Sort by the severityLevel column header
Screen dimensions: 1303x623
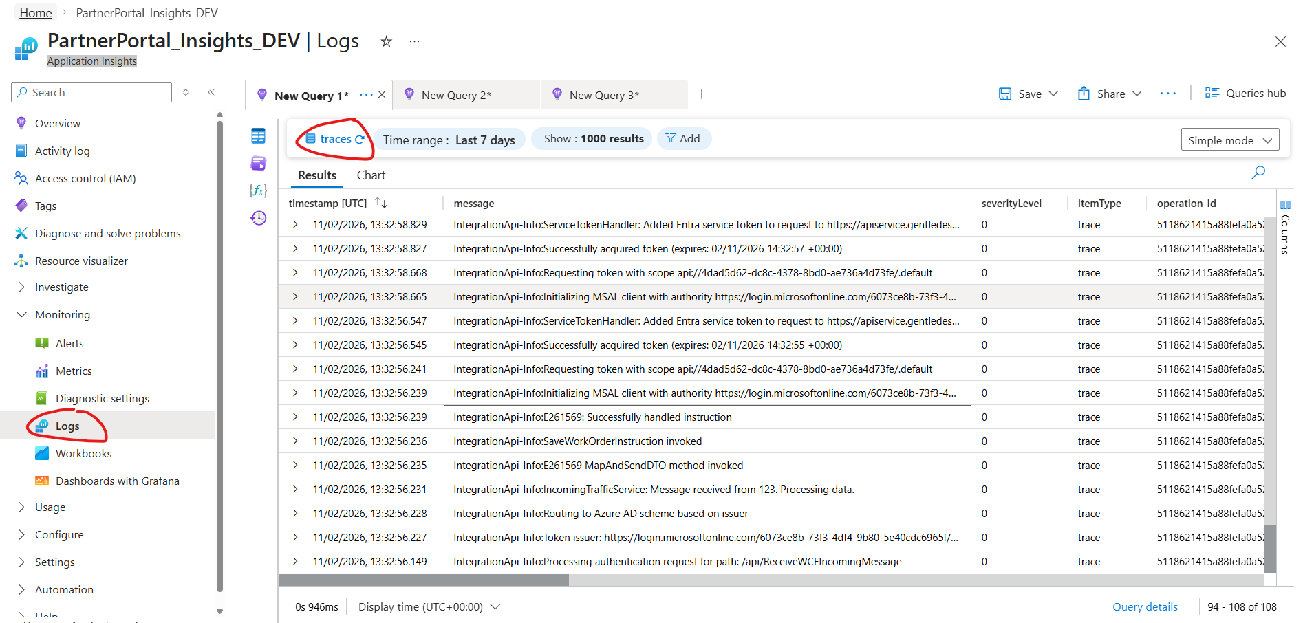[x=1011, y=204]
